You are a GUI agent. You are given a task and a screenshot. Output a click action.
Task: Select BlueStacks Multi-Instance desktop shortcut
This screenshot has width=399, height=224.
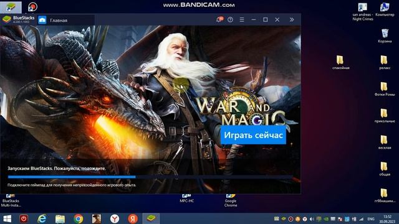pos(11,200)
